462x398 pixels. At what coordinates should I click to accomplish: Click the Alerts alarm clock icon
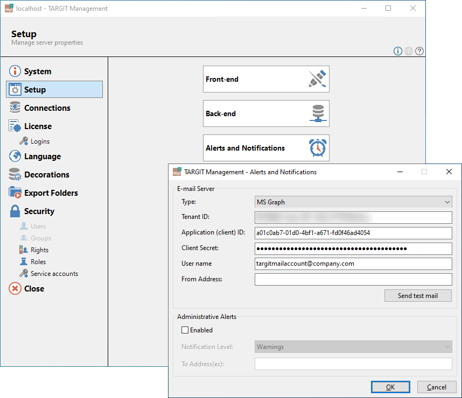[318, 148]
